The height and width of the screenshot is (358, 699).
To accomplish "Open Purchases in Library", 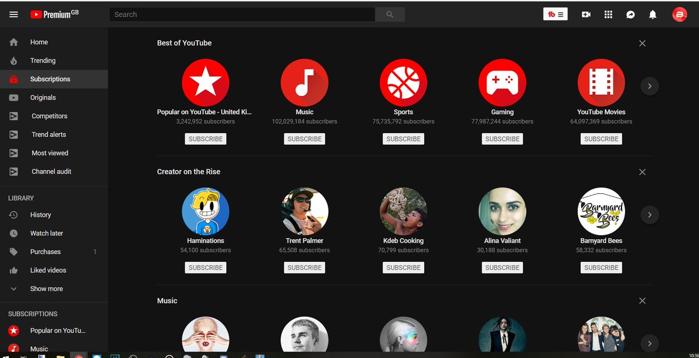I will coord(54,252).
